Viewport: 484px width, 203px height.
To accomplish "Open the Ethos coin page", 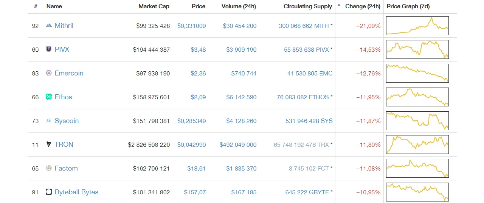I will click(63, 97).
